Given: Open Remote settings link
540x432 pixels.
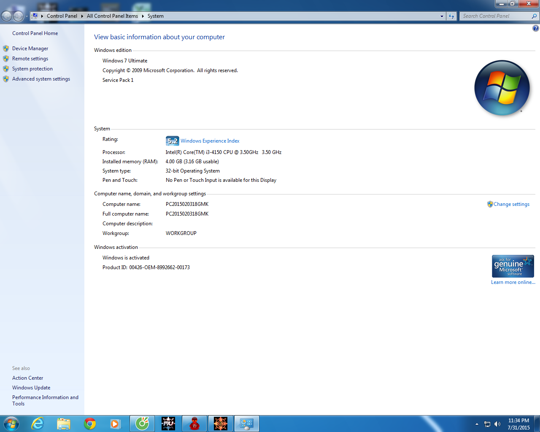Looking at the screenshot, I should (x=30, y=59).
